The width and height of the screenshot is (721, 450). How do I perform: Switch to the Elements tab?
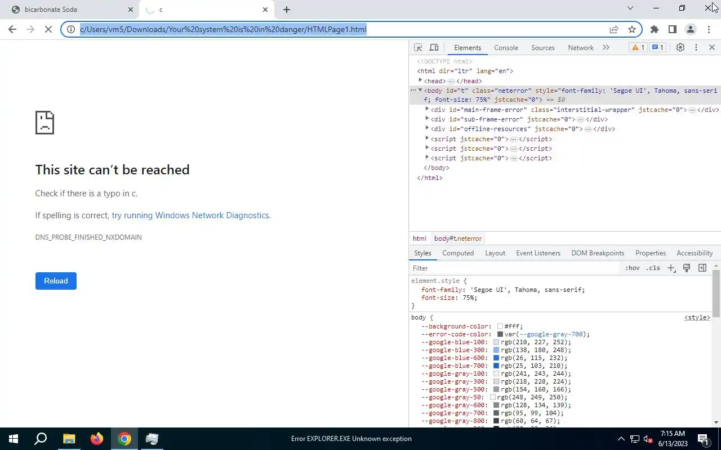click(x=468, y=48)
